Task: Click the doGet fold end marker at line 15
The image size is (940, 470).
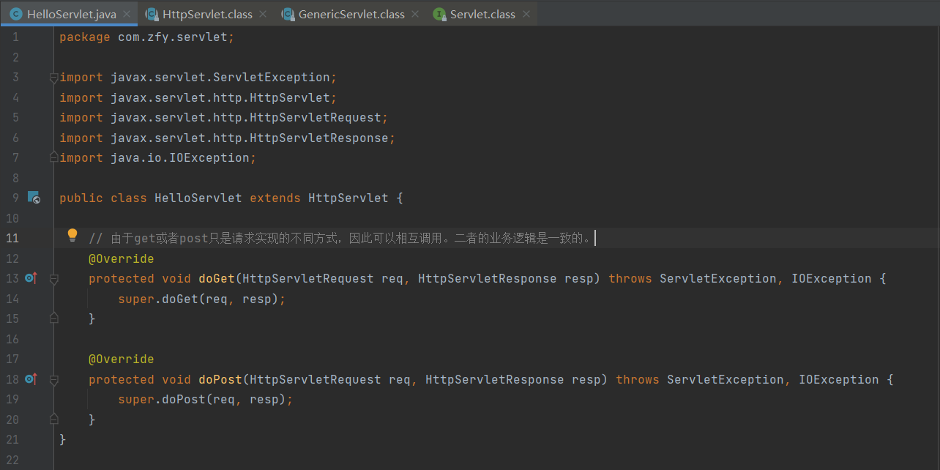Action: [53, 318]
